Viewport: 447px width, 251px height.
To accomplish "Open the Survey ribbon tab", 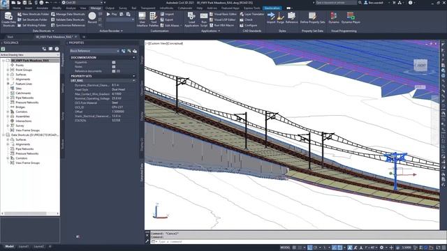I will click(123, 8).
